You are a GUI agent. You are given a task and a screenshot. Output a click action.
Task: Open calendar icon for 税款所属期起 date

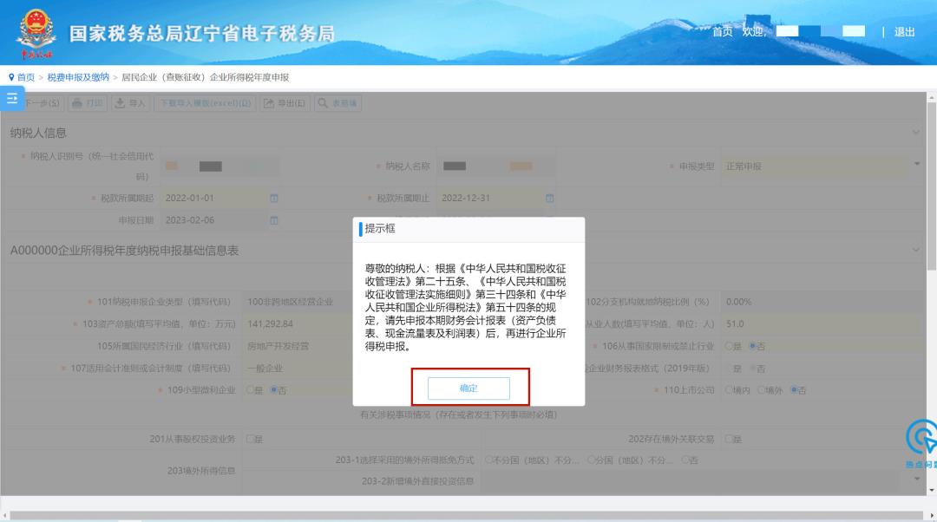[273, 199]
